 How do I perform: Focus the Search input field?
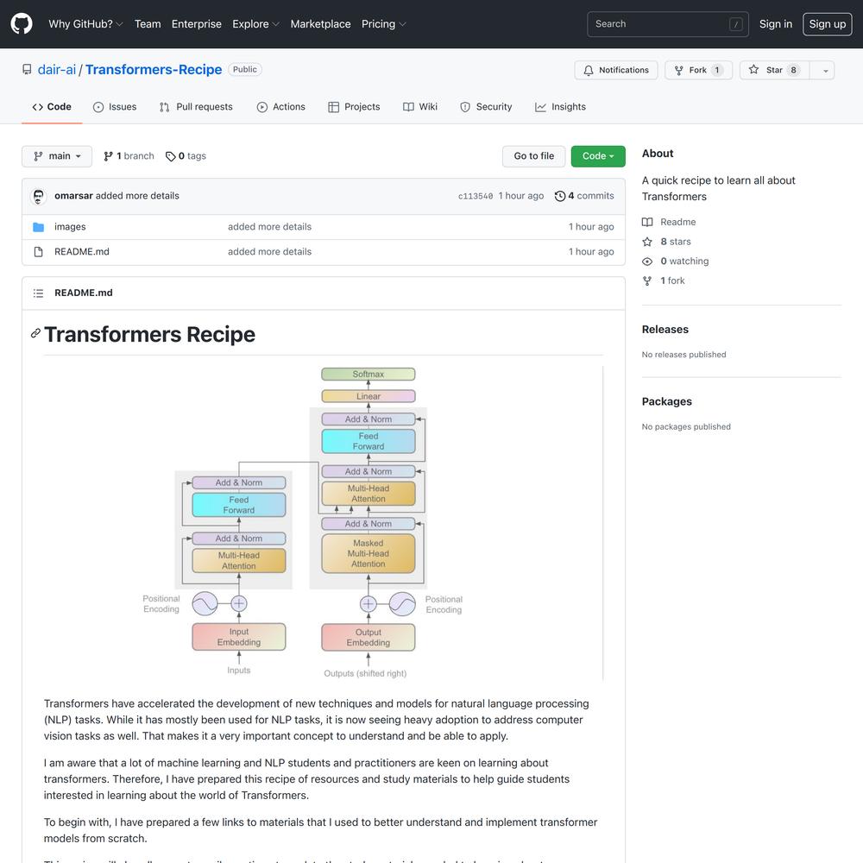point(668,24)
